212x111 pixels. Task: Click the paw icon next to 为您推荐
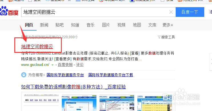tap(24, 75)
